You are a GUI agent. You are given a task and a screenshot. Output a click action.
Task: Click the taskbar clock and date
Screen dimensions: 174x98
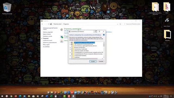pos(166,96)
